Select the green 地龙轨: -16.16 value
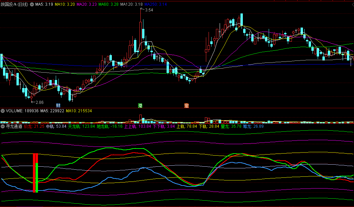Screen dimensions: 354x207 pyautogui.click(x=110, y=126)
